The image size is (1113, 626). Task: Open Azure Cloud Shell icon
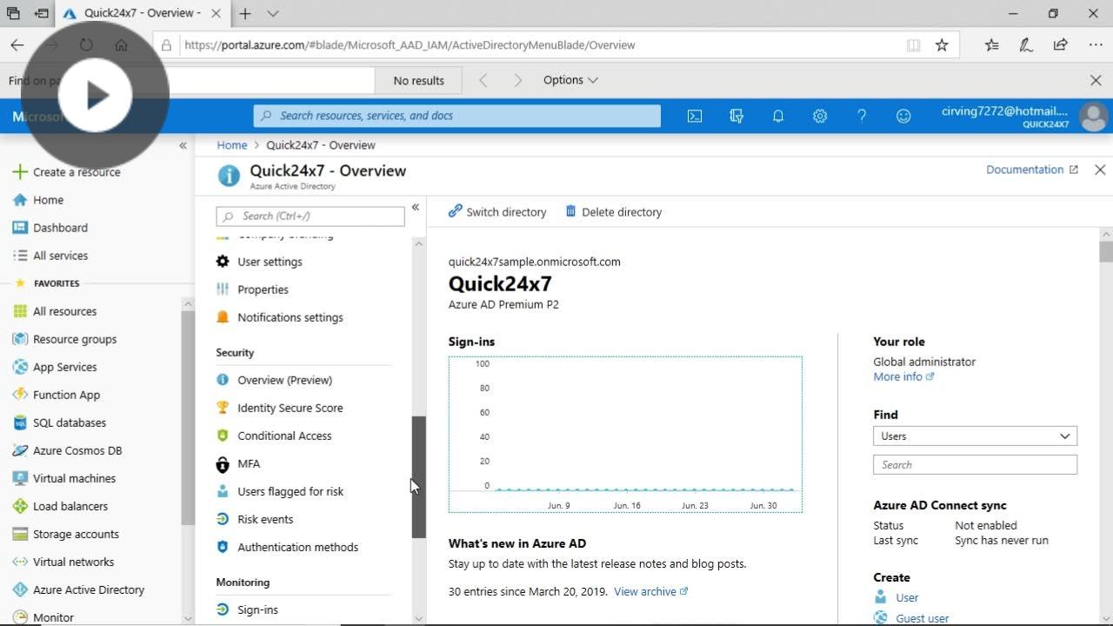click(695, 116)
